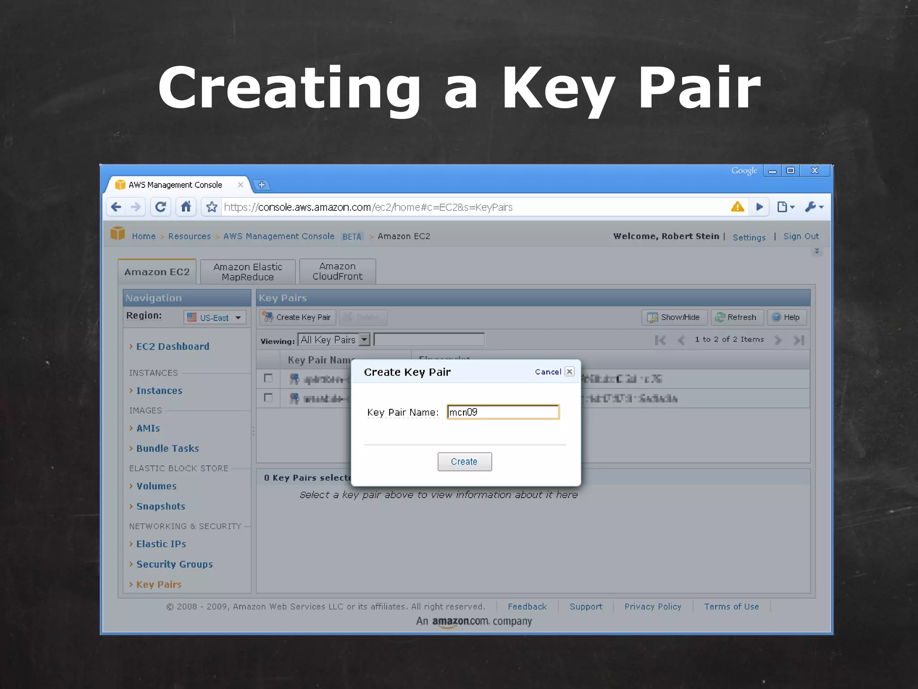Open the Support footer link
918x689 pixels.
[586, 606]
